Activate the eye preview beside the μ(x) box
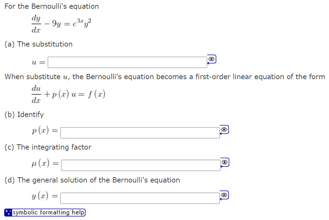Screen dimensions: 329x220 point(225,162)
